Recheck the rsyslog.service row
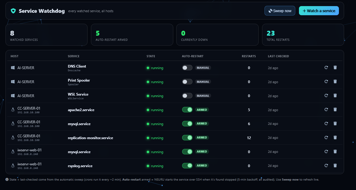356x190 pixels. pos(326,166)
